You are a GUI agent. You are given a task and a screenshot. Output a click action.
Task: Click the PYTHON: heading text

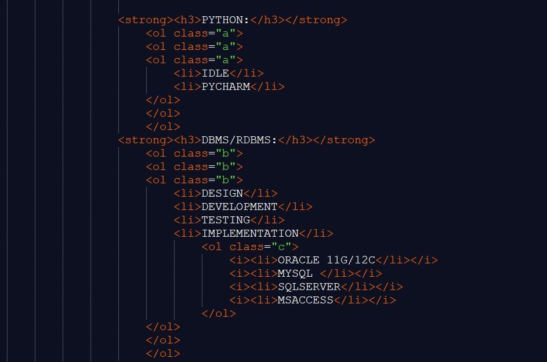coord(225,20)
